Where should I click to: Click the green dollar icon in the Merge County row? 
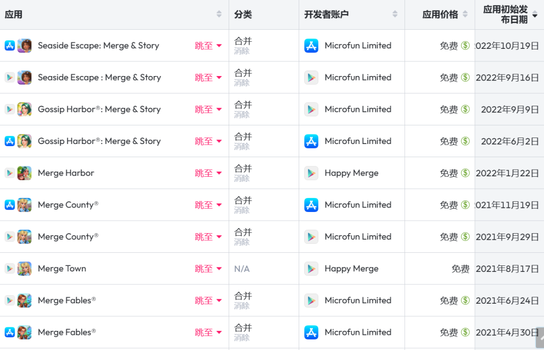click(x=464, y=205)
